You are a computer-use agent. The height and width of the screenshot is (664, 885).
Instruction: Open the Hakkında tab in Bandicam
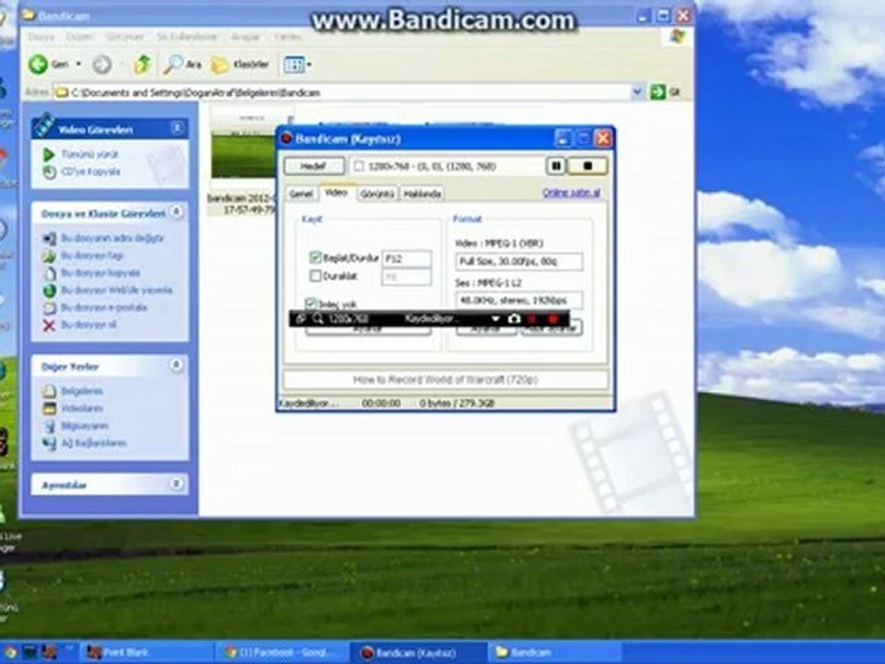pos(422,194)
